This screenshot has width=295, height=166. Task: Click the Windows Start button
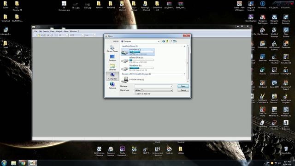pos(4,163)
